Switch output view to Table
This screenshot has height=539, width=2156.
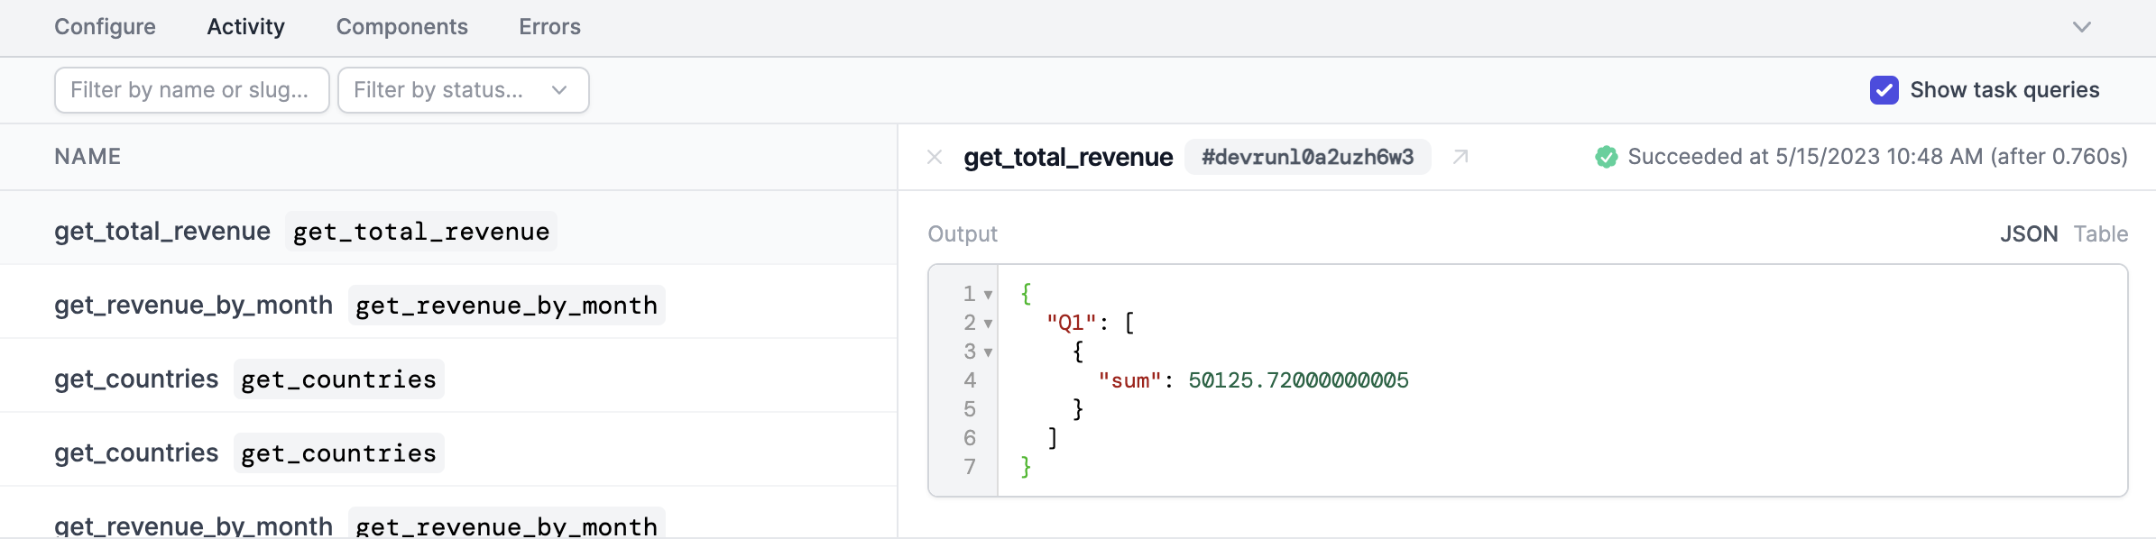click(2101, 234)
